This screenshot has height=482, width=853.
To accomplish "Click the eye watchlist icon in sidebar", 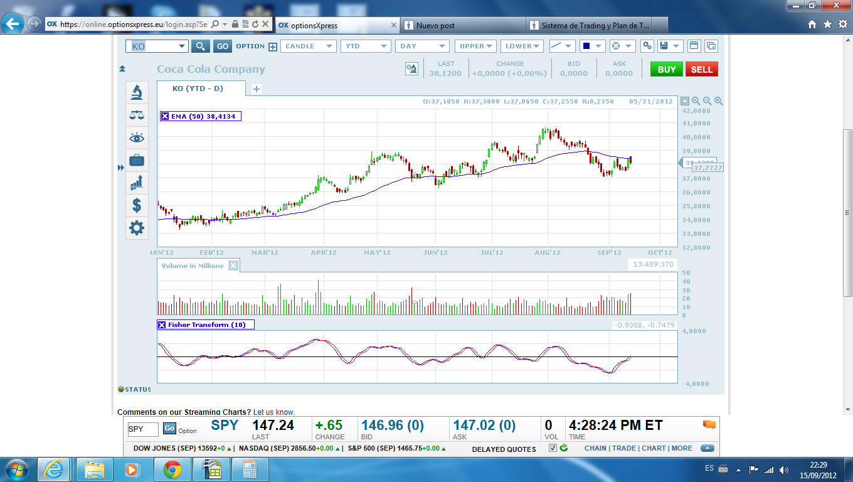I will click(x=137, y=137).
